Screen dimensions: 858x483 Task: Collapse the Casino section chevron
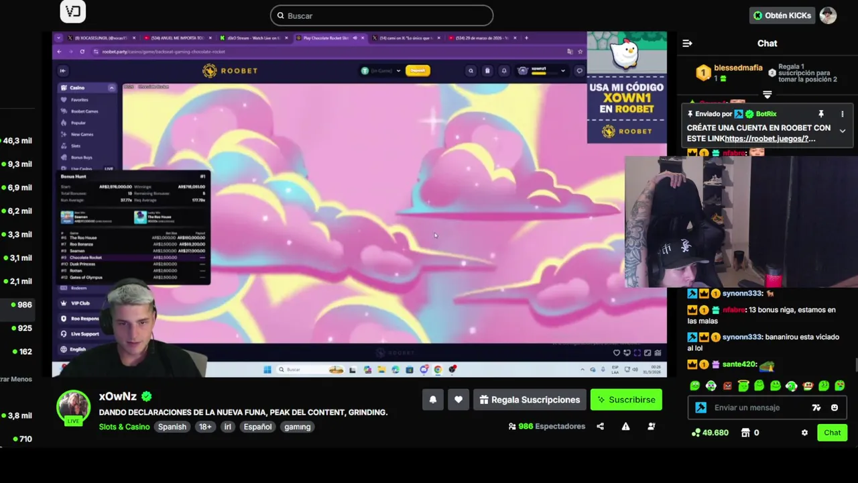tap(111, 88)
